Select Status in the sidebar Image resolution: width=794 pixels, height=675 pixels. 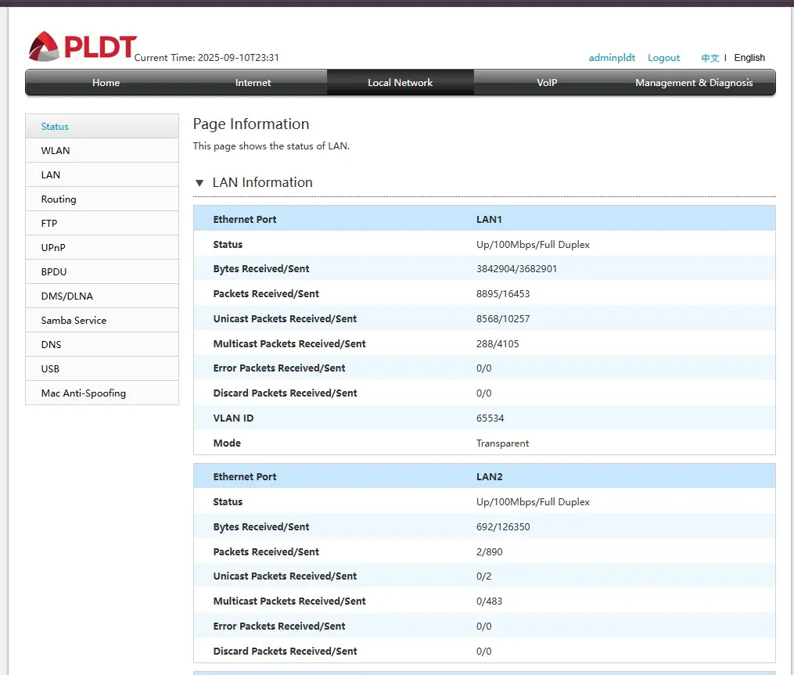[102, 126]
